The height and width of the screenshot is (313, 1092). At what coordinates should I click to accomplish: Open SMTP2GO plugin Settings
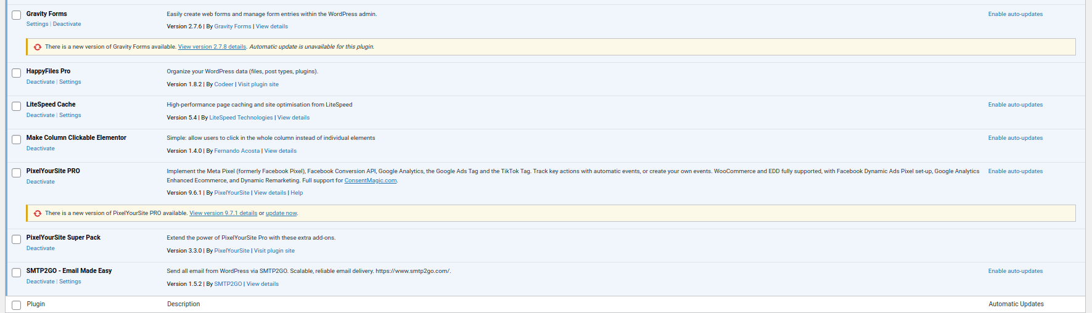(70, 282)
